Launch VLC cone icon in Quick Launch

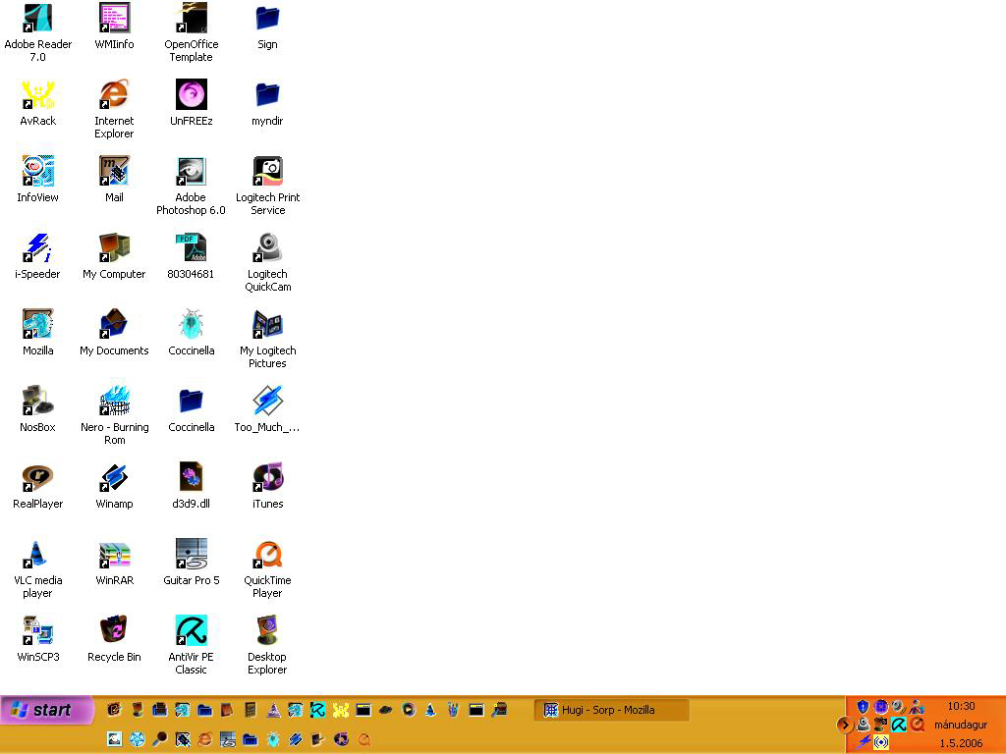point(430,710)
